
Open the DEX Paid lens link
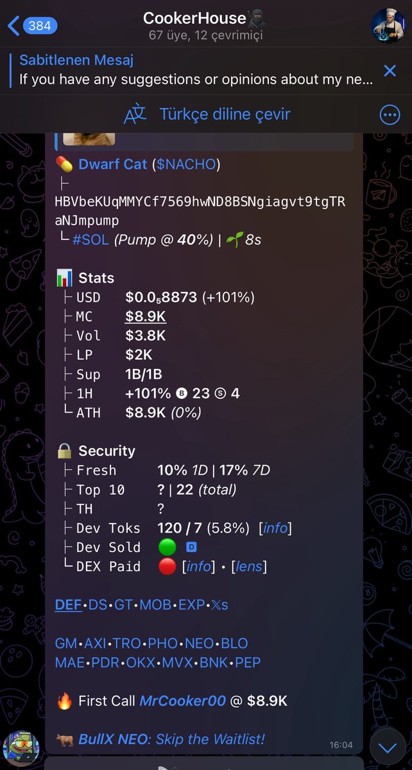pos(249,567)
